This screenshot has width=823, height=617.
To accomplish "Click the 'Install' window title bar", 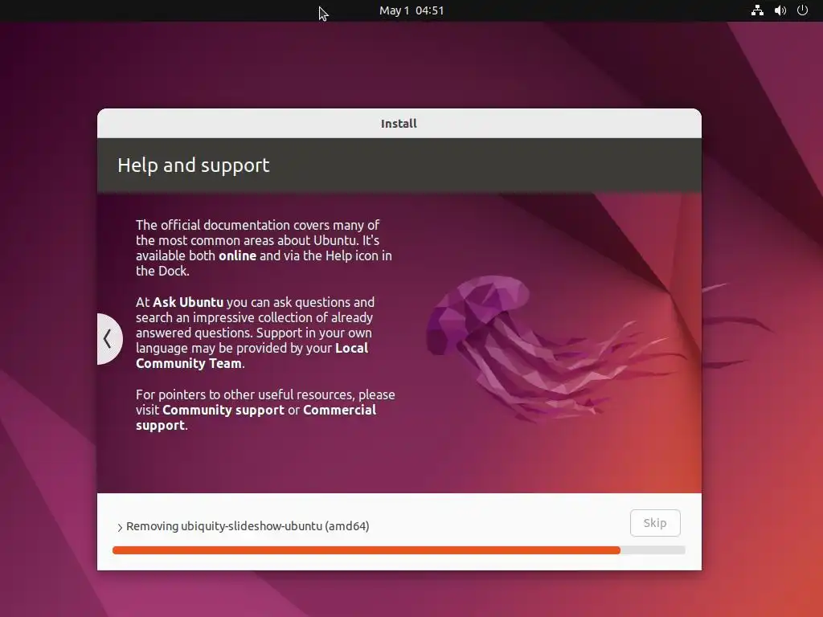I will click(399, 124).
